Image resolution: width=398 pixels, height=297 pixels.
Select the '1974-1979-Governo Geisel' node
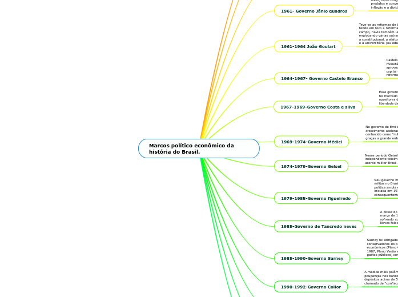pos(311,166)
